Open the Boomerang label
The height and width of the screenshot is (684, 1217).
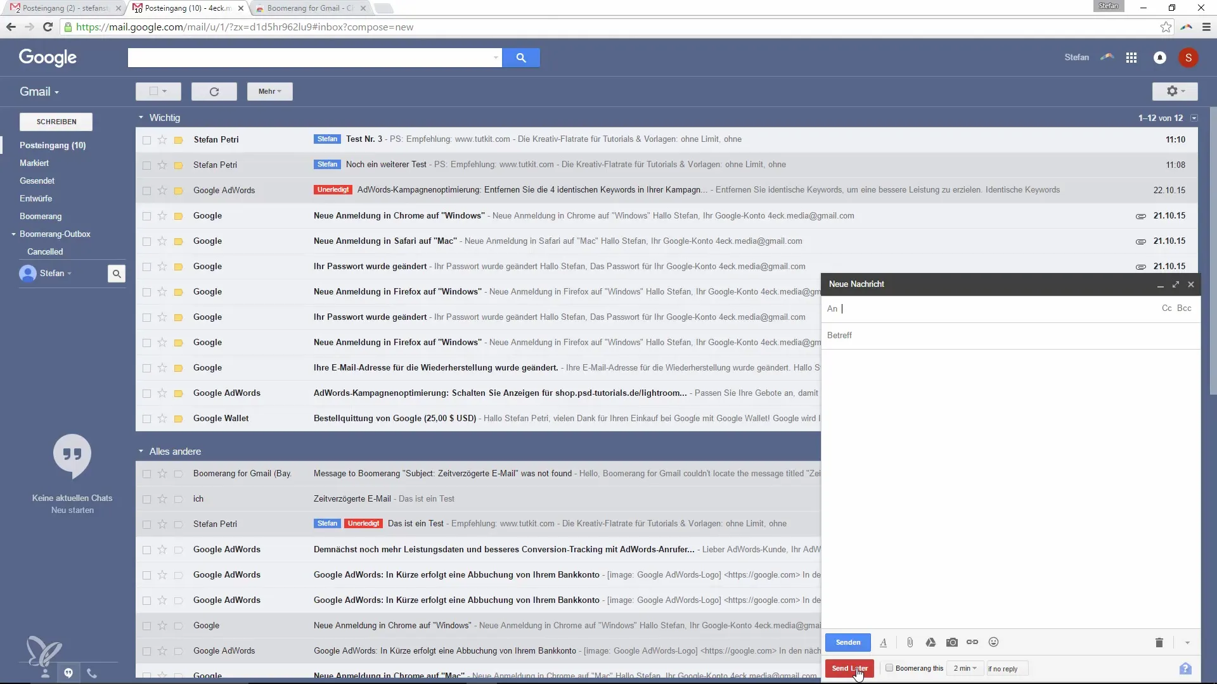pos(41,216)
